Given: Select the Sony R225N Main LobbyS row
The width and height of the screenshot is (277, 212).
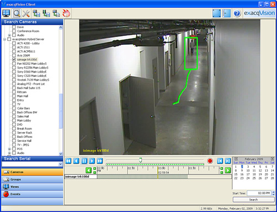Looking at the screenshot, I should point(33,68).
